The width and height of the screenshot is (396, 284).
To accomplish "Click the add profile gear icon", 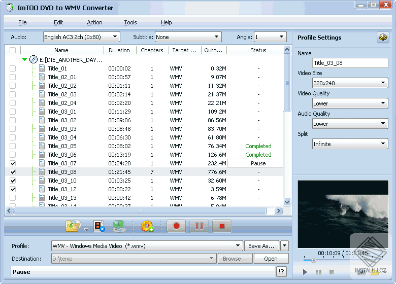I will coord(147,226).
